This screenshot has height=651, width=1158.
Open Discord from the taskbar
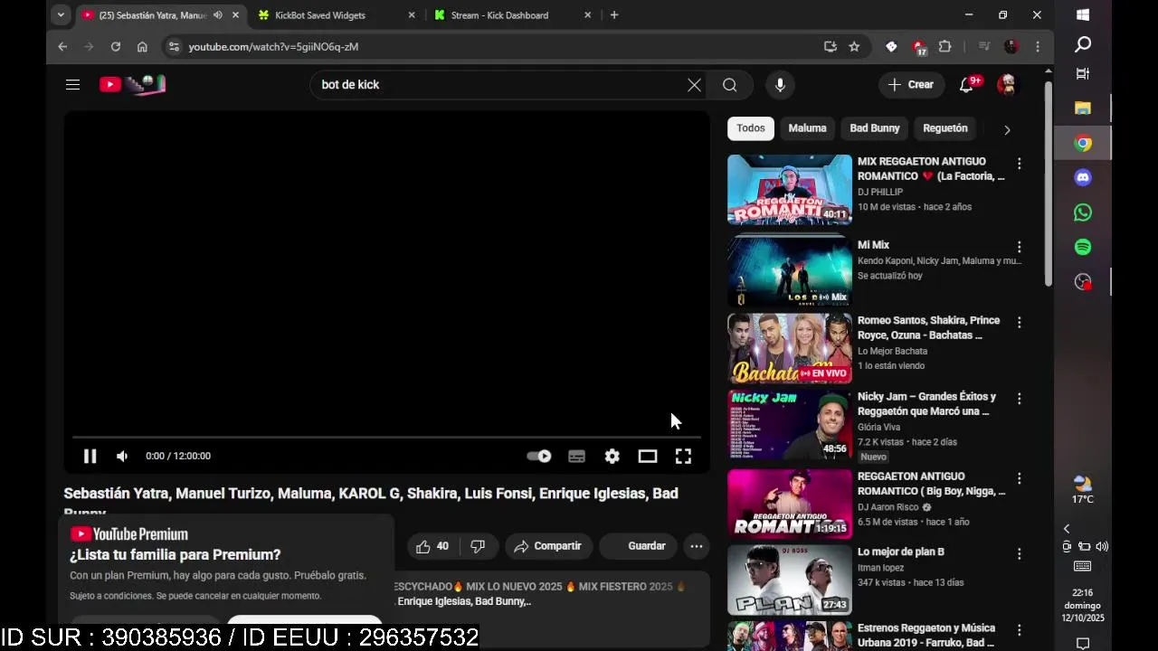(1083, 178)
